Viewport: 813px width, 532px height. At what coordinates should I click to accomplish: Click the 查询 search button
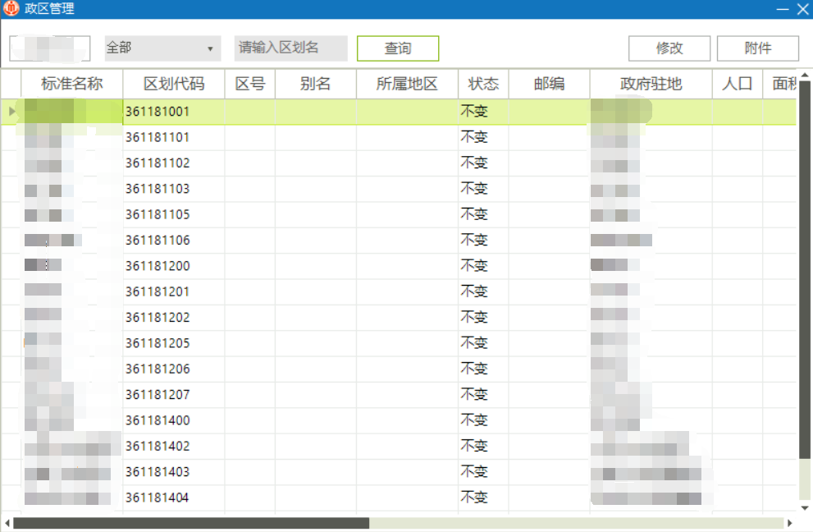[398, 48]
